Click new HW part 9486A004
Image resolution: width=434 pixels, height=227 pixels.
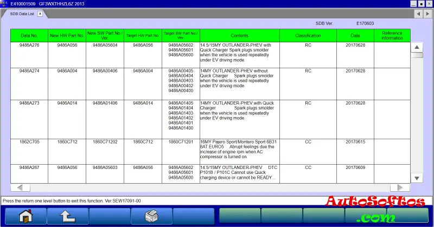(67, 71)
